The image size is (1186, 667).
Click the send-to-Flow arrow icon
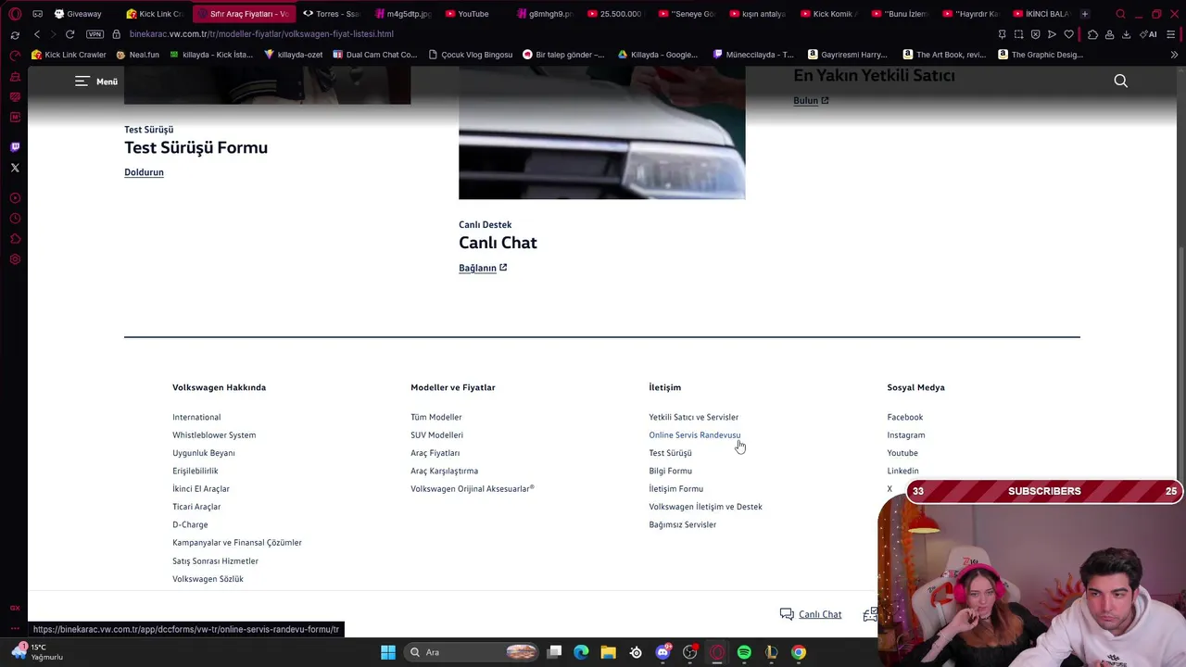click(x=1052, y=34)
